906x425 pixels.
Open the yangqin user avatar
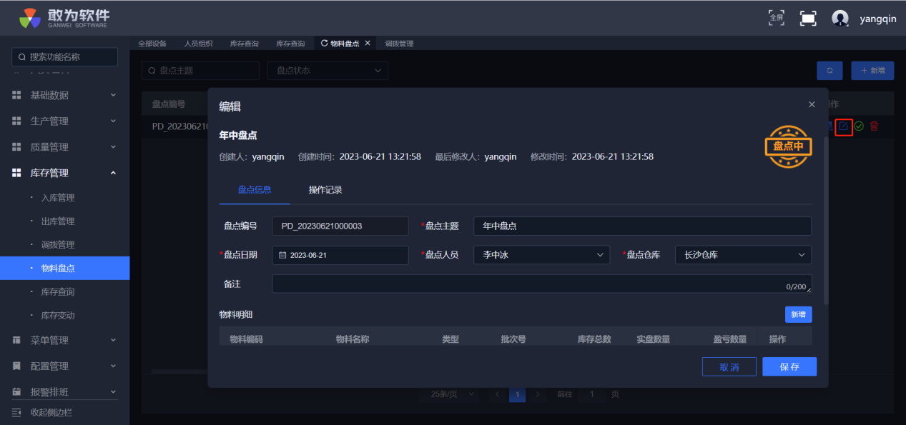point(840,19)
